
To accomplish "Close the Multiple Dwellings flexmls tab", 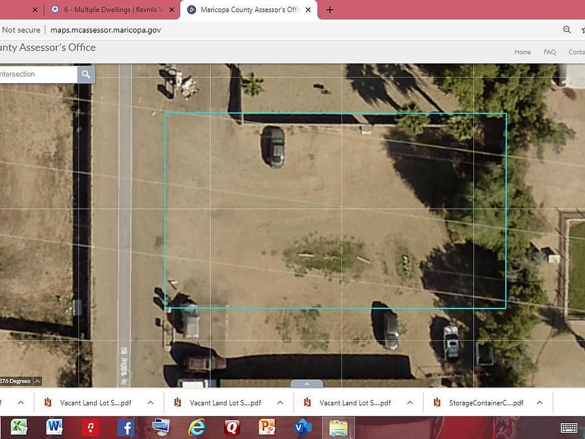I will [172, 10].
